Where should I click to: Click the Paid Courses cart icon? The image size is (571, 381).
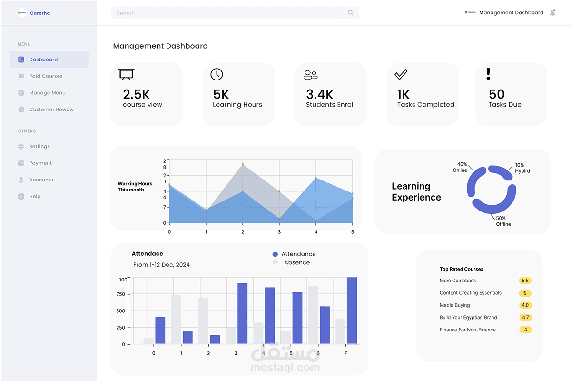(21, 76)
